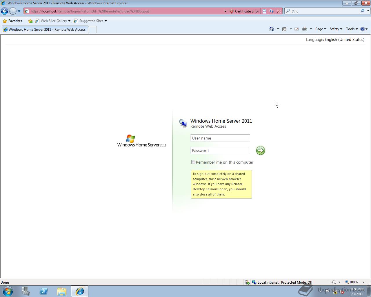Viewport: 371px width, 297px height.
Task: Click the RSS feeds icon
Action: 284,29
